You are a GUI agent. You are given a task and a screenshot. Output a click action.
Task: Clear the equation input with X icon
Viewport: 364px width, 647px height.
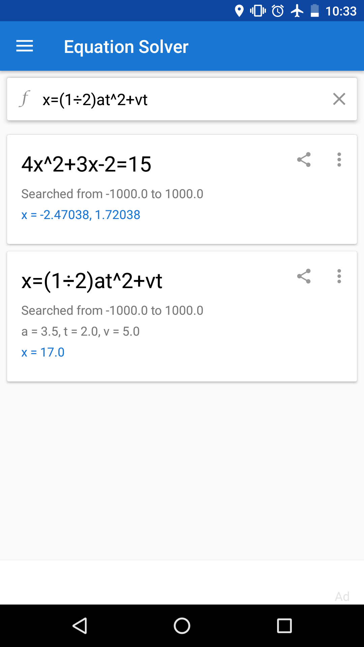coord(339,99)
